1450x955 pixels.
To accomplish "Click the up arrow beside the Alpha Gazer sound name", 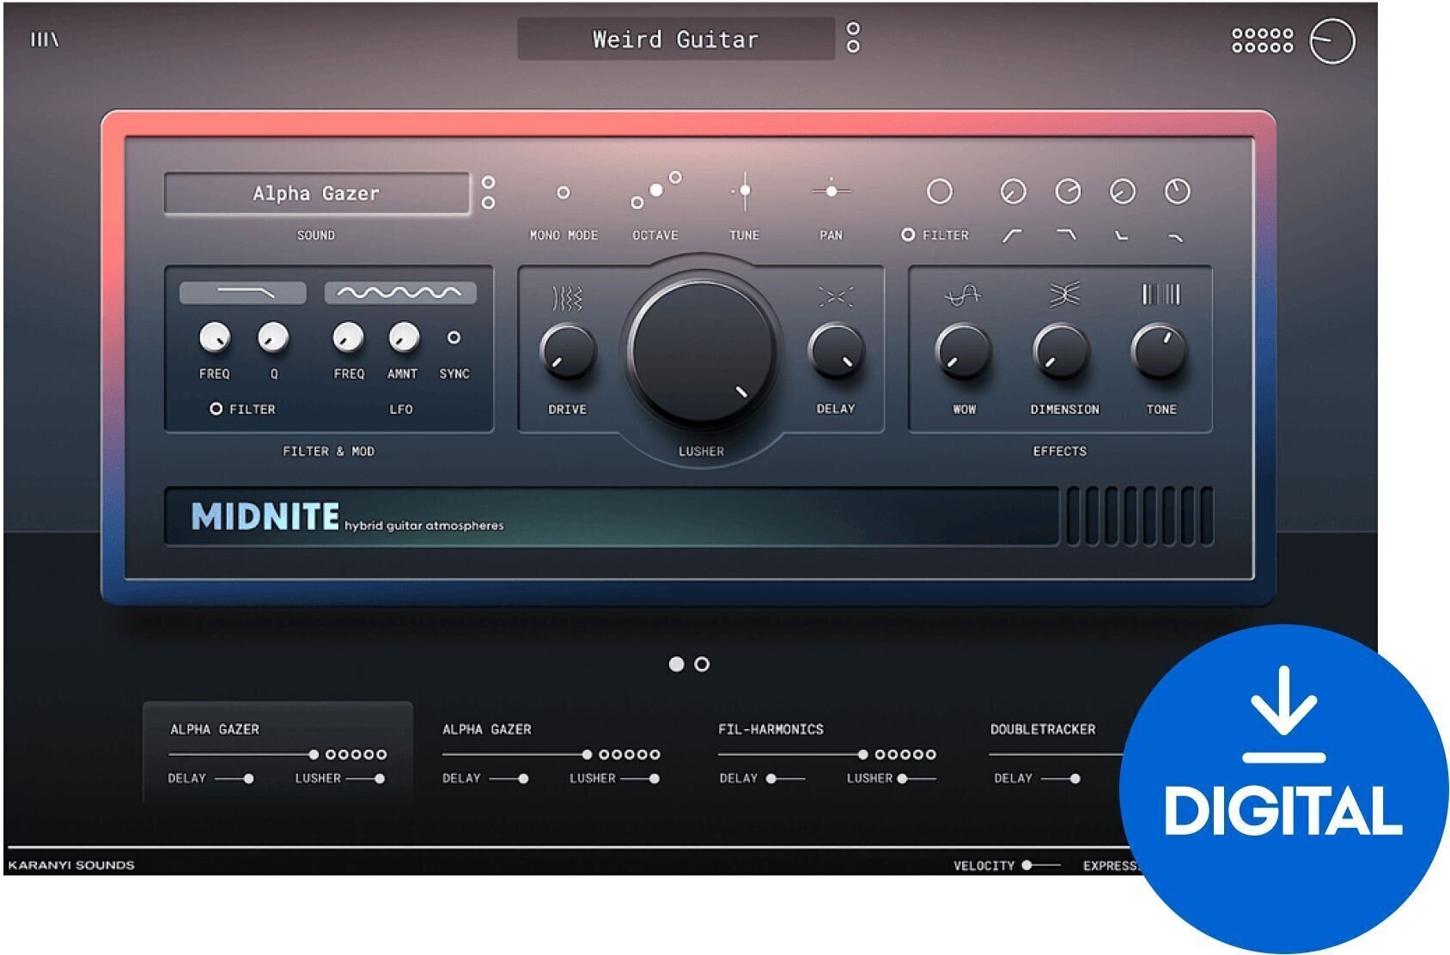I will (489, 182).
